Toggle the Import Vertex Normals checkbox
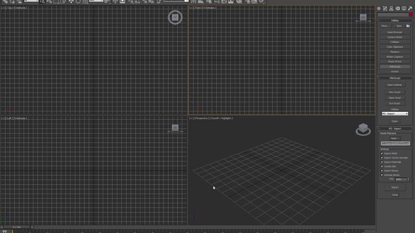Screen dimensions: 415x233 [x=382, y=158]
